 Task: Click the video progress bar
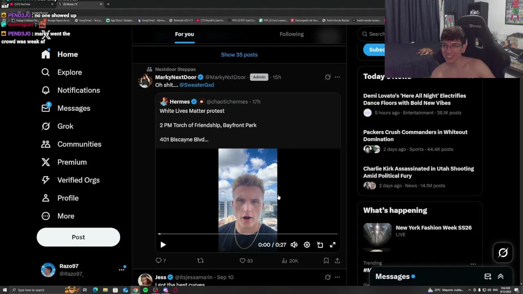(x=248, y=234)
